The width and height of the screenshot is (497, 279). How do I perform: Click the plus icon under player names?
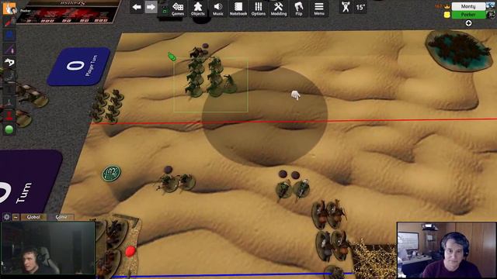point(468,23)
